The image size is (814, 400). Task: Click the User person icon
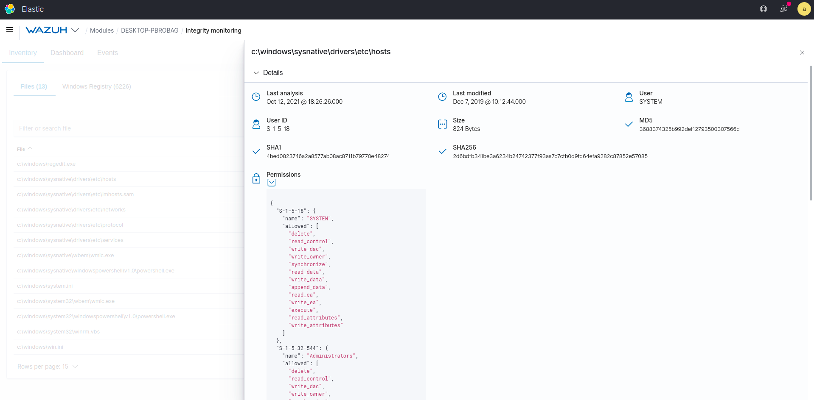coord(629,97)
